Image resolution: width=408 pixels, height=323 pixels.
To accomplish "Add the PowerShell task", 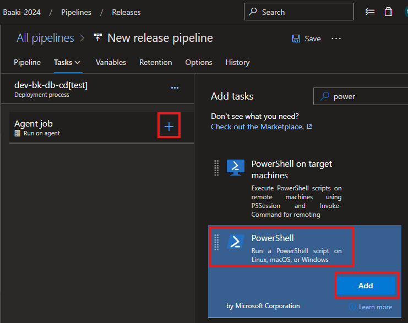I will click(x=366, y=286).
